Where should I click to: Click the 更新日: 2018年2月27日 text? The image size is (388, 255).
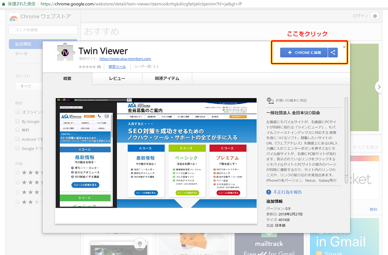(284, 214)
